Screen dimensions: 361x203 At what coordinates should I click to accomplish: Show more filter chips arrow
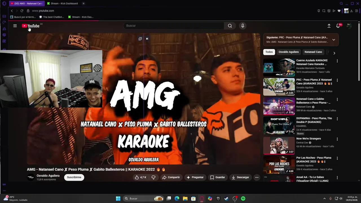334,53
